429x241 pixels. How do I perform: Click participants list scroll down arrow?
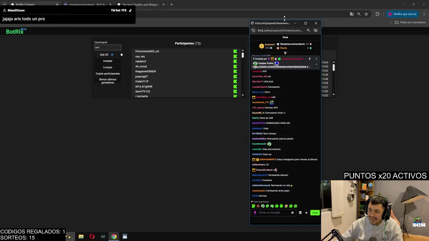coord(243,95)
